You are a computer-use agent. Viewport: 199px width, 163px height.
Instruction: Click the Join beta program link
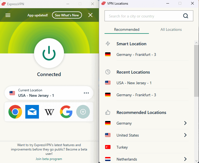point(49,159)
